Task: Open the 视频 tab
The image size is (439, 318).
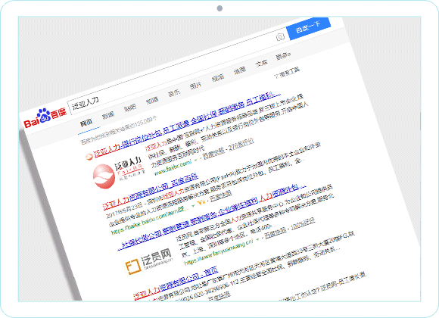Action: coord(218,78)
